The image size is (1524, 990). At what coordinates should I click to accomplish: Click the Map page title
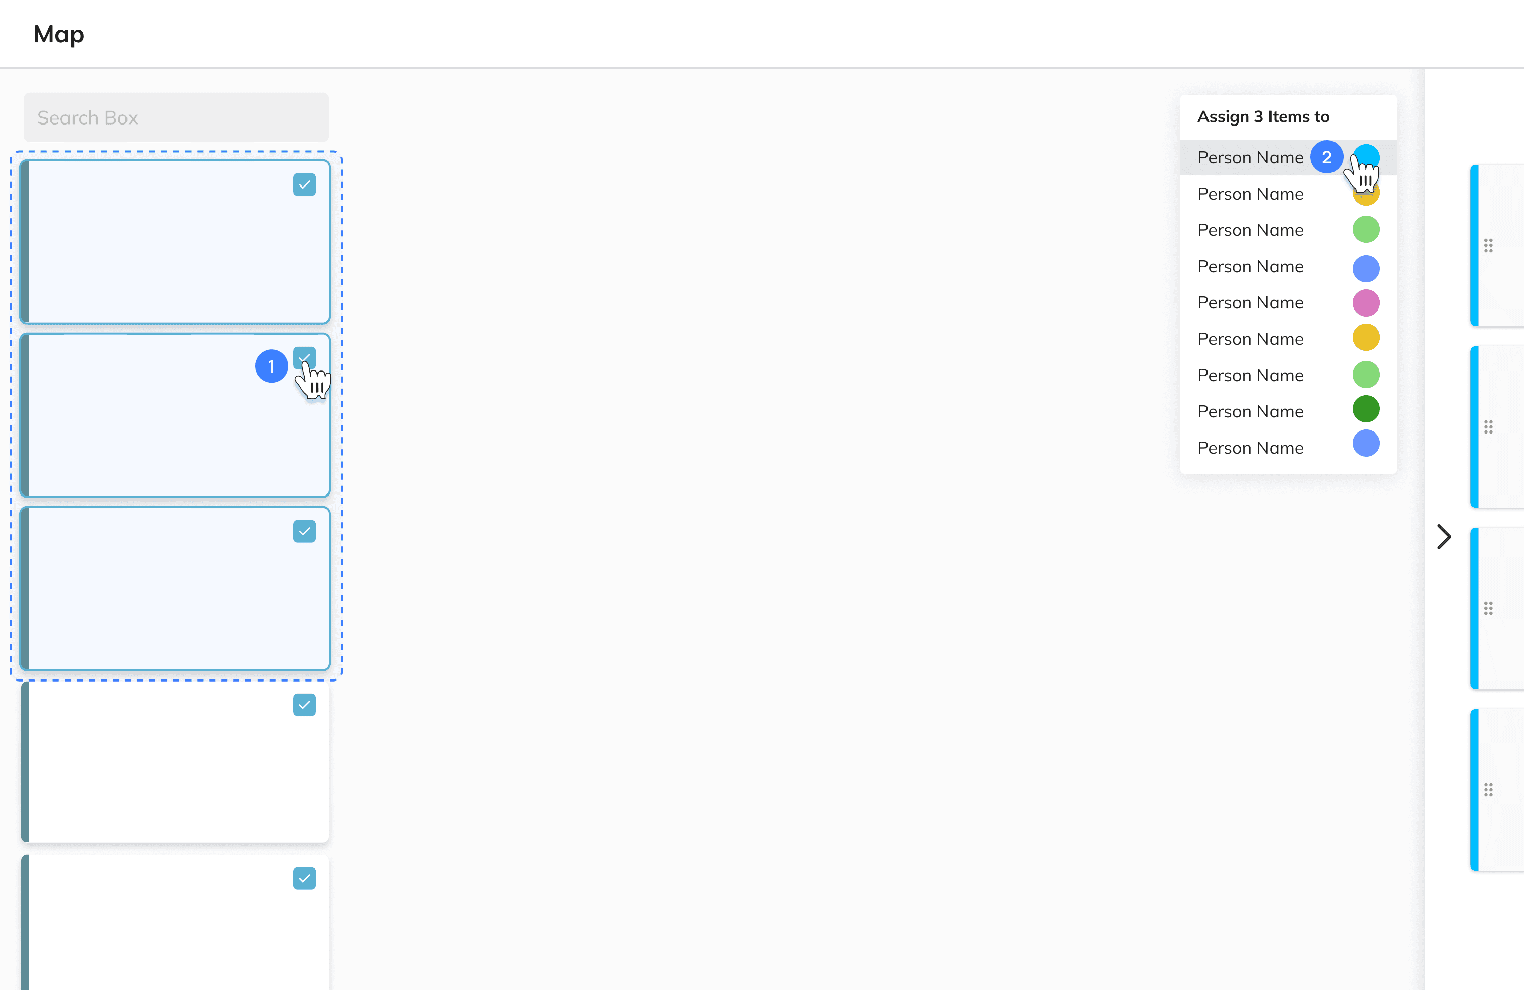tap(58, 34)
